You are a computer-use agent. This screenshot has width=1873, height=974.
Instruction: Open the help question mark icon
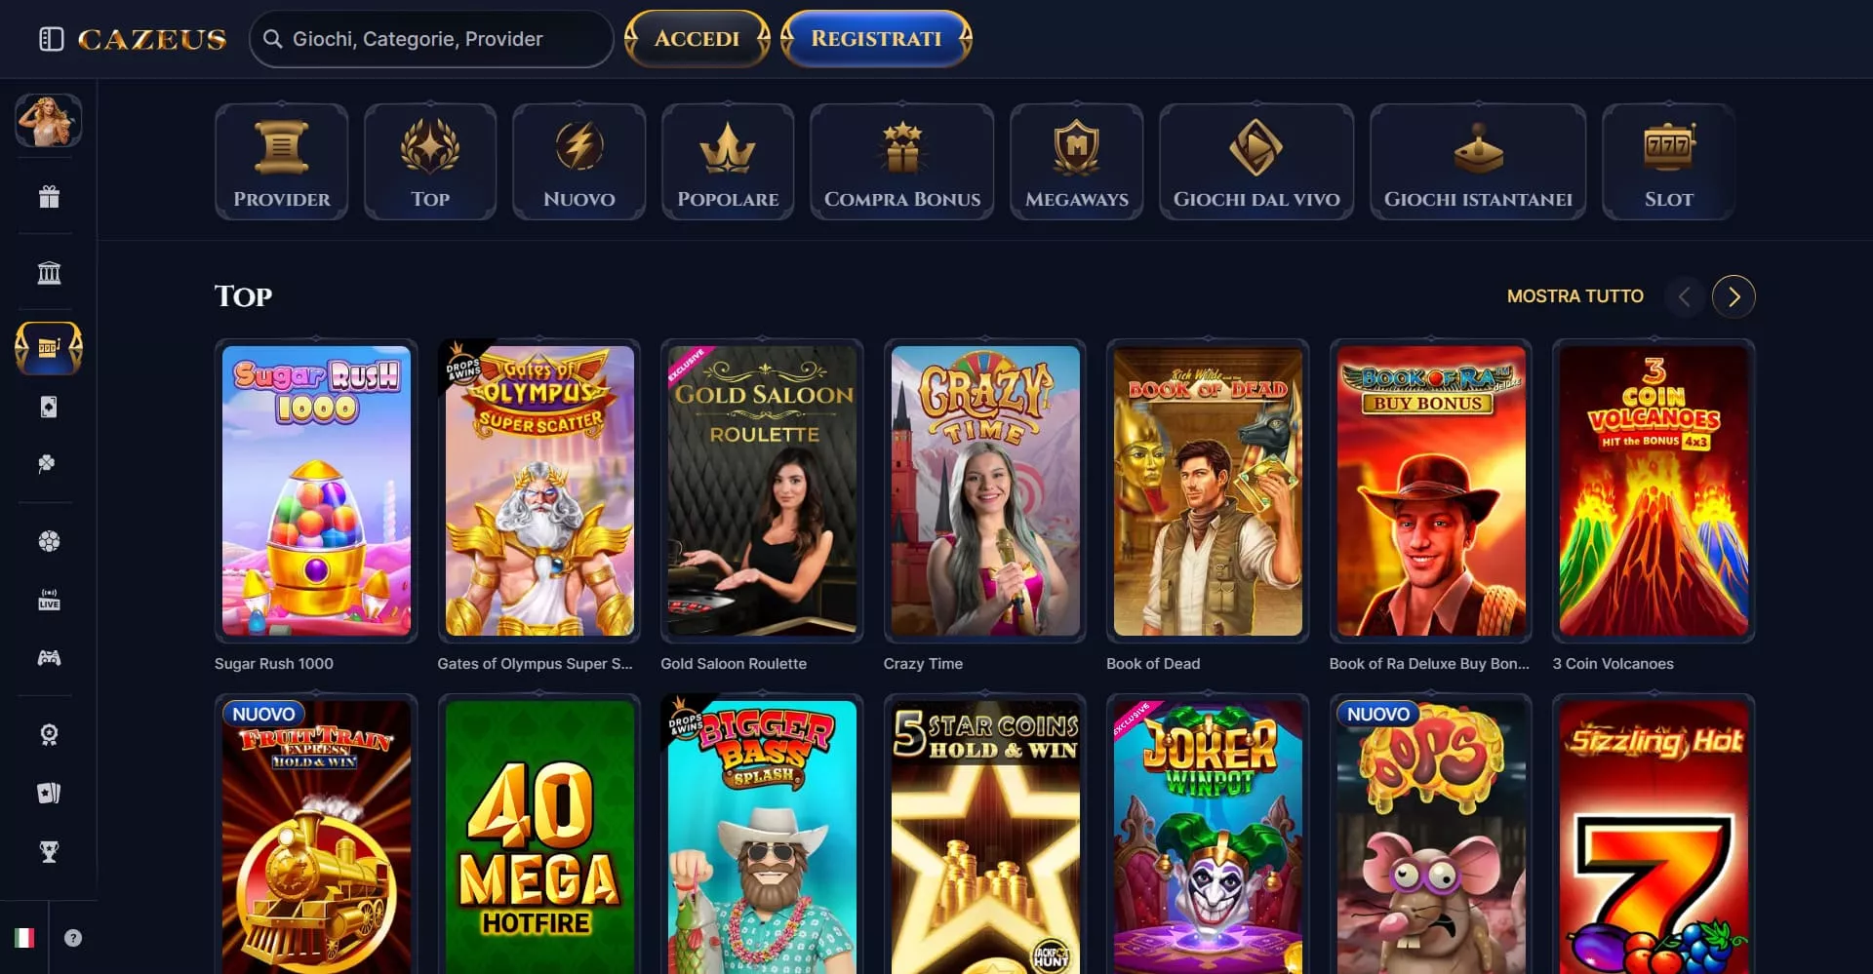[73, 938]
